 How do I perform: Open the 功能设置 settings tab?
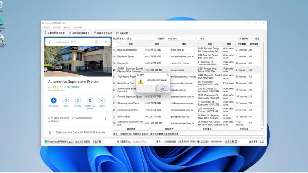pos(122,33)
